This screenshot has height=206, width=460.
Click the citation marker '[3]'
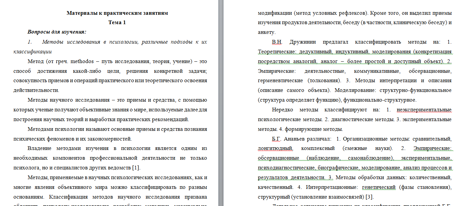369,197
